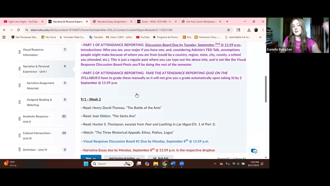
Task: Open Chrome's three-dot menu
Action: click(x=263, y=30)
